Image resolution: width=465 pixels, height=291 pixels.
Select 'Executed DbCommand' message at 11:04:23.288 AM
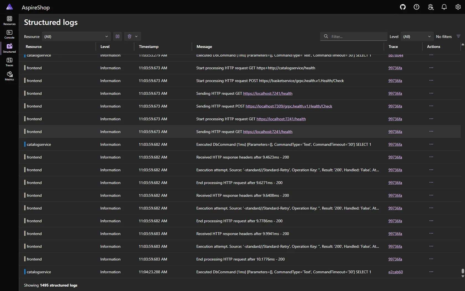point(284,272)
